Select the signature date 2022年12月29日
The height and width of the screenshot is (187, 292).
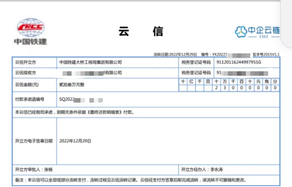(x=75, y=141)
